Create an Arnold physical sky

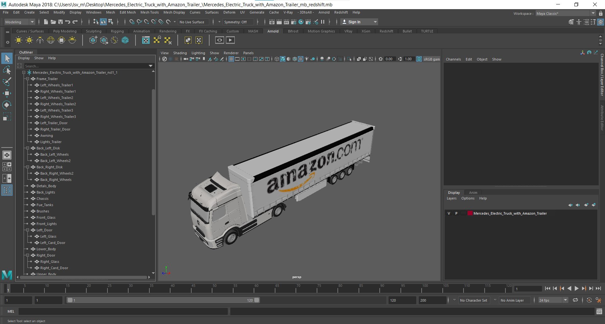(x=72, y=40)
